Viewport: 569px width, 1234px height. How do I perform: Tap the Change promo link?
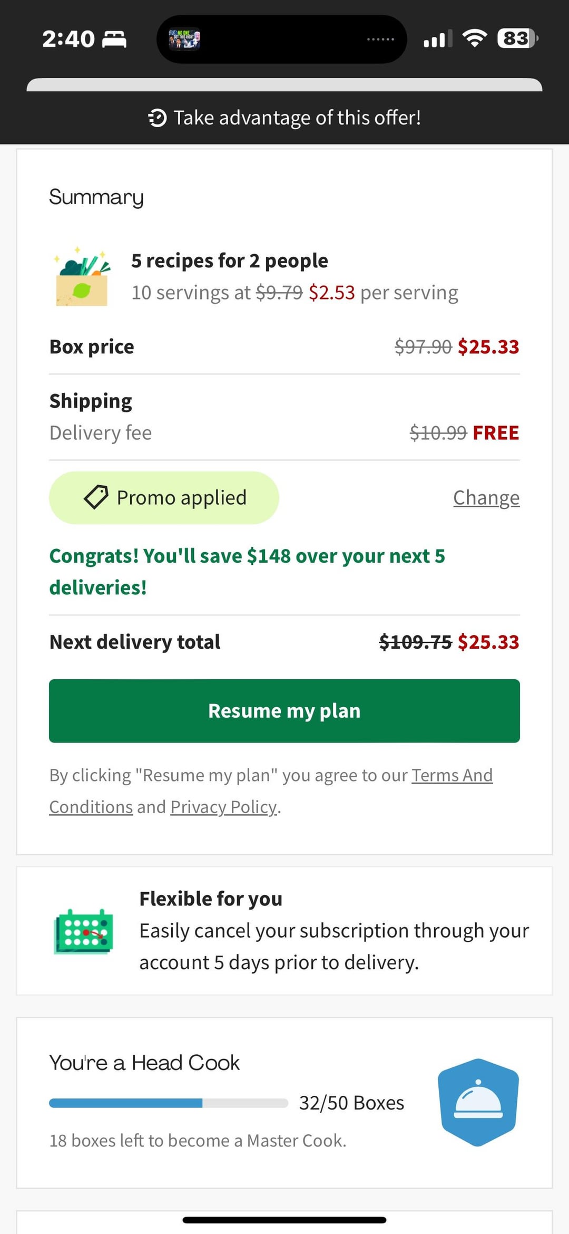[486, 498]
